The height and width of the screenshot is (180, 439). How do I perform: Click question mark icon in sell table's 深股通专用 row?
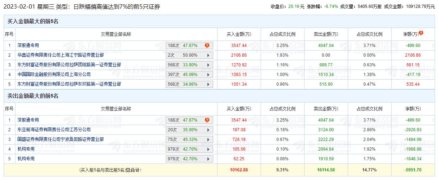tap(207, 120)
